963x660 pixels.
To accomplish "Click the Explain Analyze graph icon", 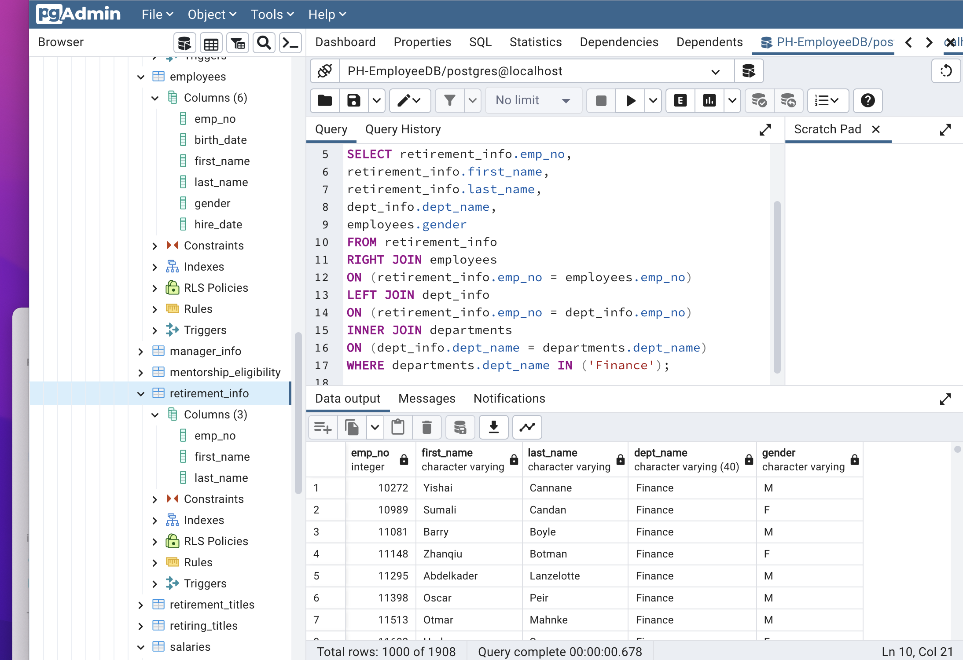I will pos(709,100).
